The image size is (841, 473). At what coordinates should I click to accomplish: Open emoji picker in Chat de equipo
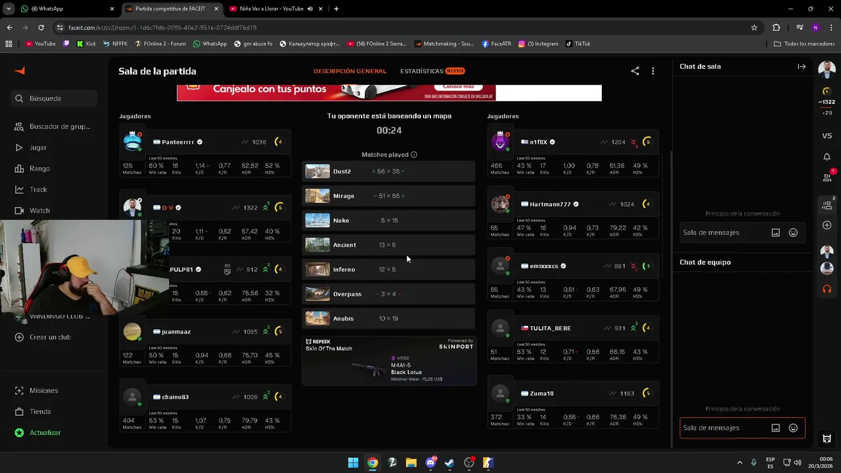coord(793,428)
